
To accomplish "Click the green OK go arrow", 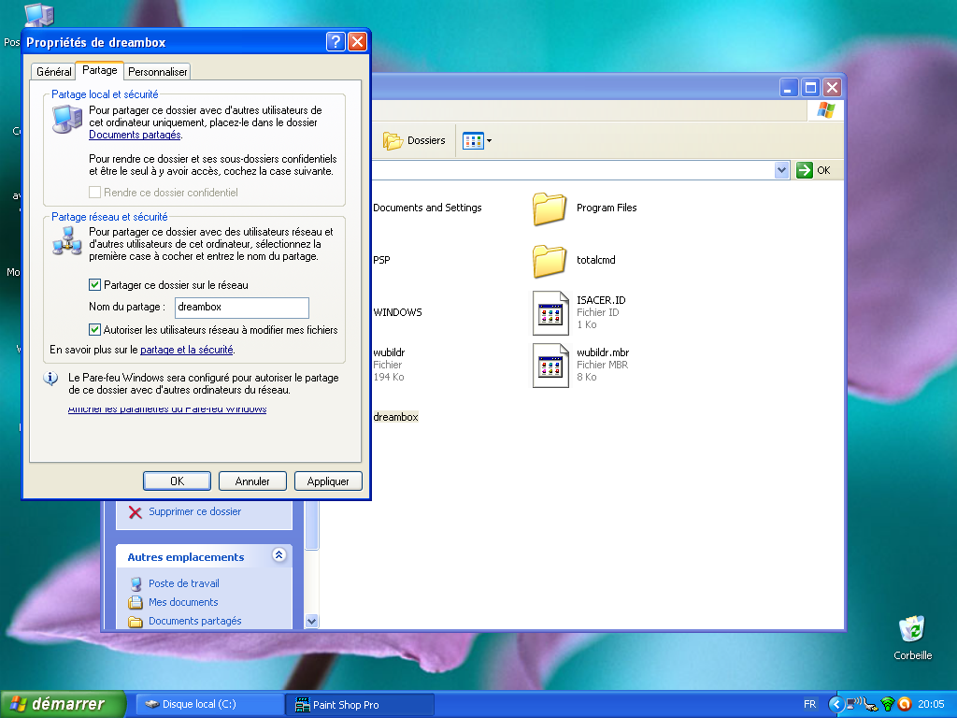I will 805,170.
